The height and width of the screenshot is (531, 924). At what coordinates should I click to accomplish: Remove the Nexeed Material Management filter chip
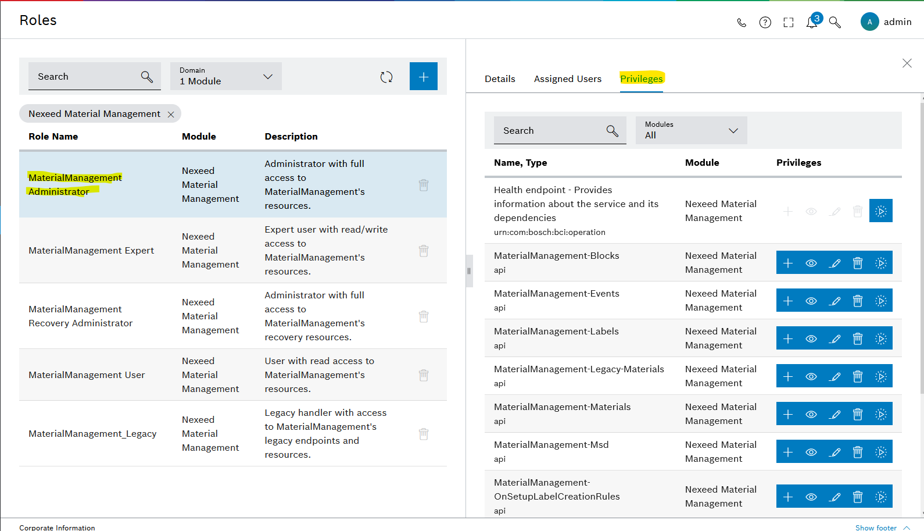click(x=171, y=115)
